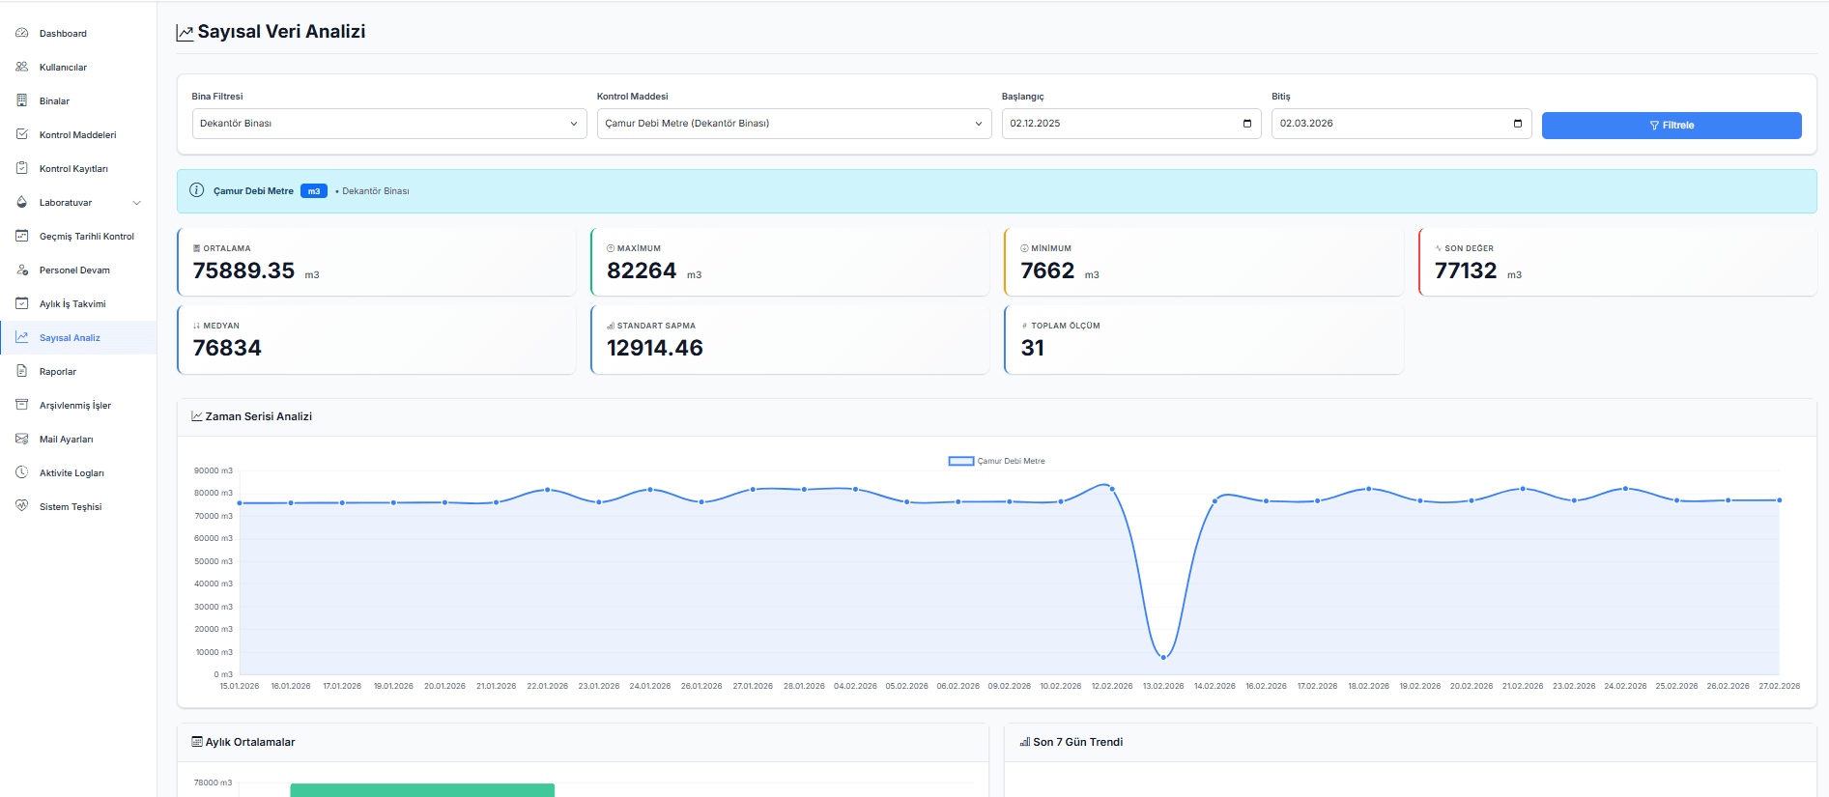Click the Bitiş date field 02.03.2026

point(1401,124)
